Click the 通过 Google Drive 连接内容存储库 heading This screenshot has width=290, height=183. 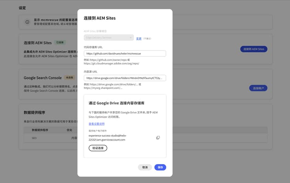tap(116, 103)
